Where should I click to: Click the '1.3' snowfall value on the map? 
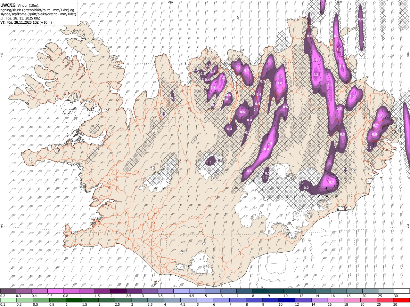[x=316, y=75]
